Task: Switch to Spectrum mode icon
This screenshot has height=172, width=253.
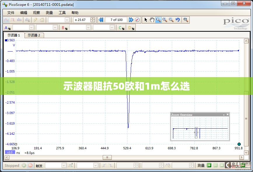Action: click(19, 20)
